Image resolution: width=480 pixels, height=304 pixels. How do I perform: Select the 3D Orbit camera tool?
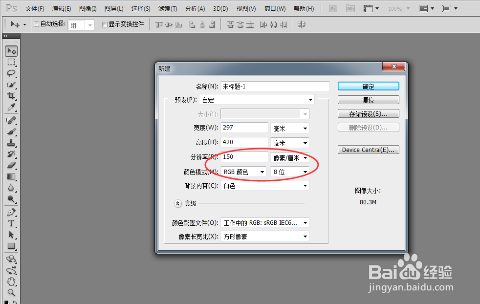click(x=11, y=271)
